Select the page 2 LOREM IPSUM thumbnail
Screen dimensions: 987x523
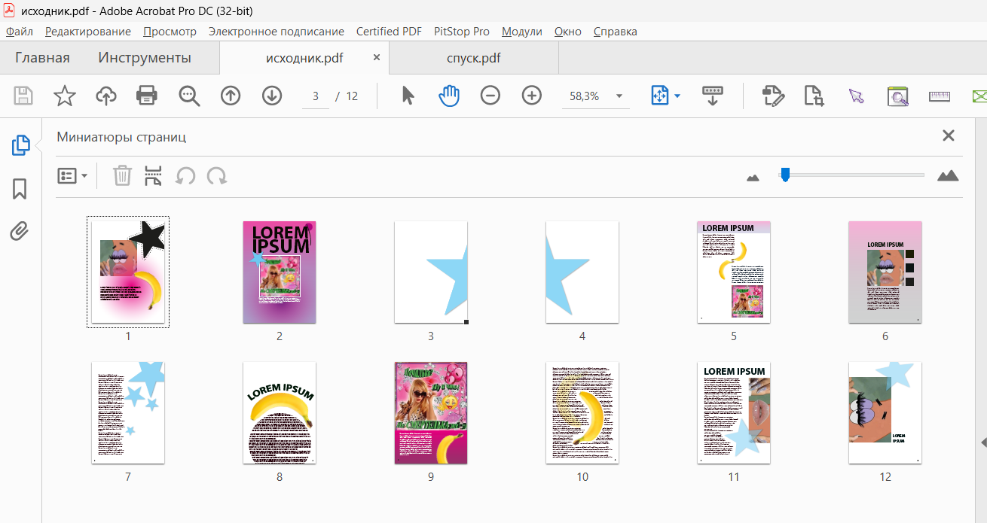[280, 272]
